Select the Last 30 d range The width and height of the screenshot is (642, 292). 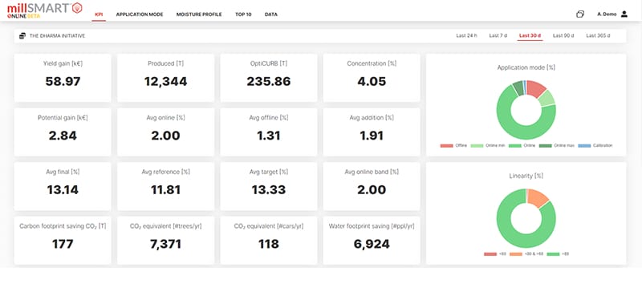(530, 35)
